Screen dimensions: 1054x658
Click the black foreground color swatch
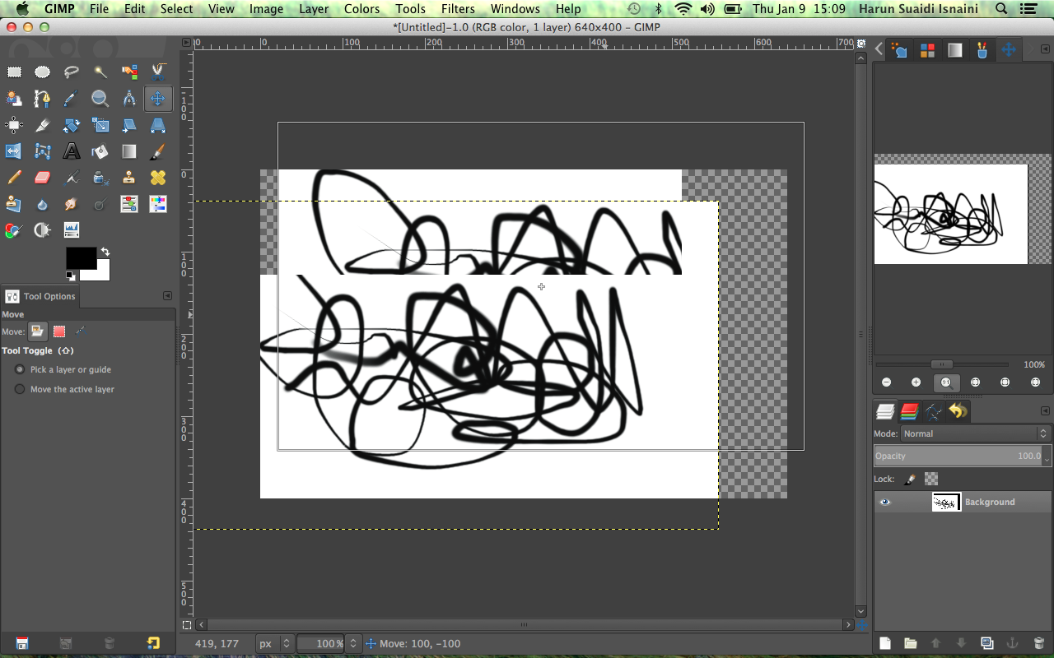pos(80,258)
